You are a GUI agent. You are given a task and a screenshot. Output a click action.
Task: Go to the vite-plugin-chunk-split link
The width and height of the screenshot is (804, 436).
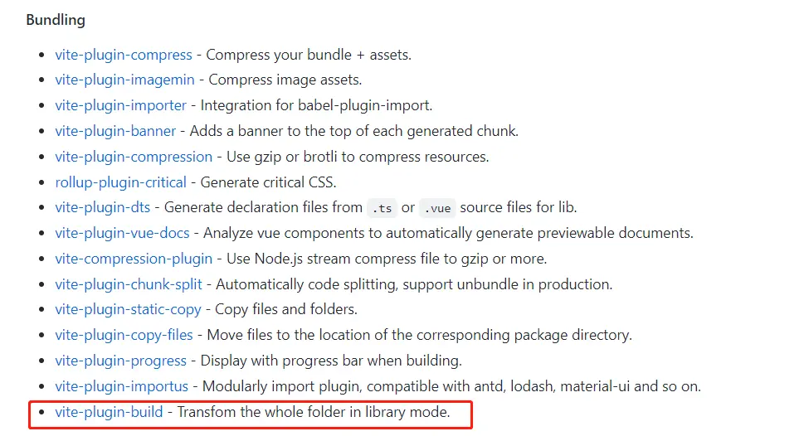click(x=129, y=284)
